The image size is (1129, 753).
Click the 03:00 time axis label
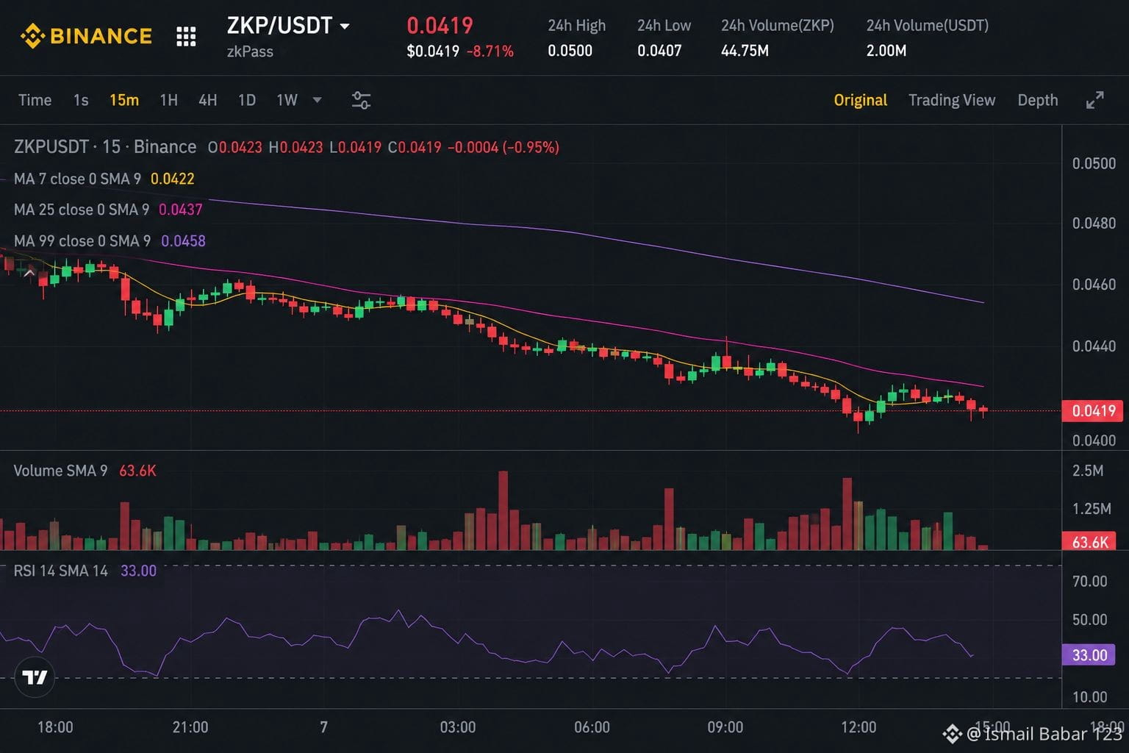pyautogui.click(x=458, y=727)
